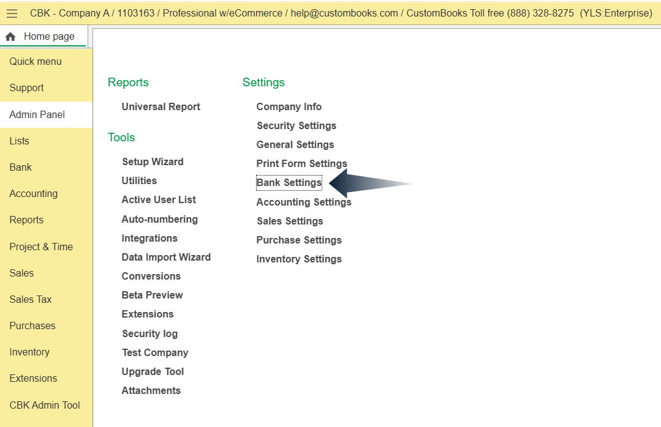Launch the Setup Wizard
The image size is (661, 427).
[x=153, y=162]
